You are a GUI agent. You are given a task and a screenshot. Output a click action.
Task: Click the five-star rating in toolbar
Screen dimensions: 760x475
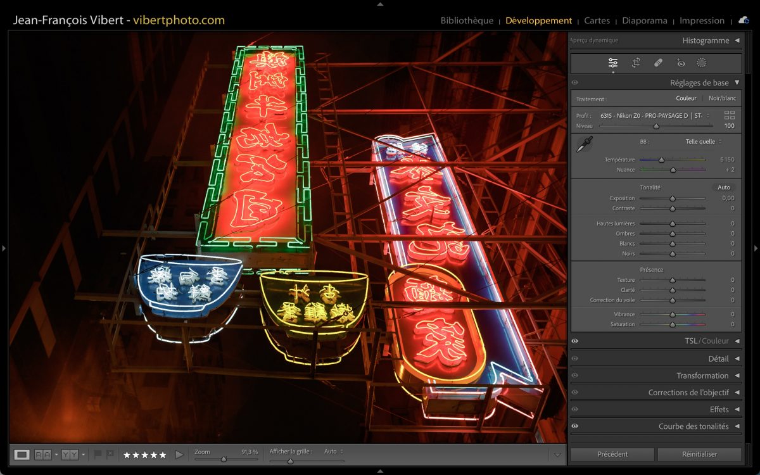pyautogui.click(x=144, y=455)
